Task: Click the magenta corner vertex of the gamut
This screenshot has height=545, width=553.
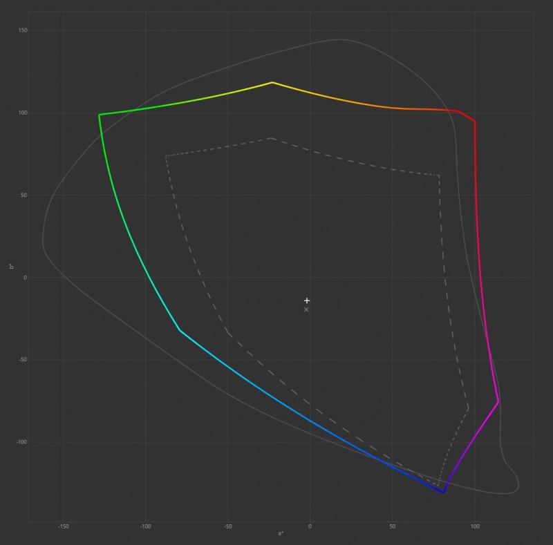Action: [498, 402]
